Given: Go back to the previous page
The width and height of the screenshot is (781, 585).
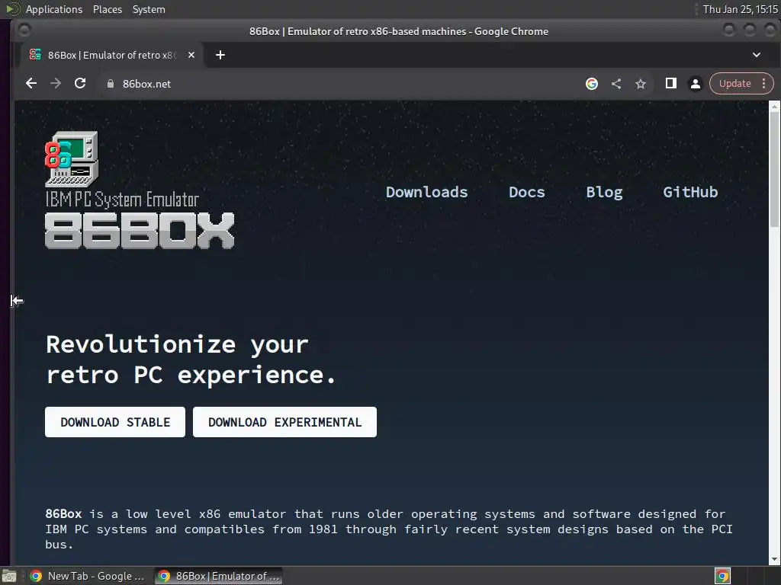Looking at the screenshot, I should coord(31,84).
